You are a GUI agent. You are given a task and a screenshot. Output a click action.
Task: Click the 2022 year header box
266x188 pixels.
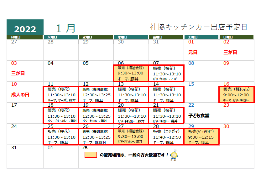pos(25,28)
